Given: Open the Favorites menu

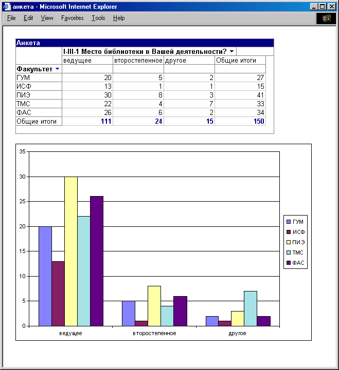Looking at the screenshot, I should (x=72, y=18).
